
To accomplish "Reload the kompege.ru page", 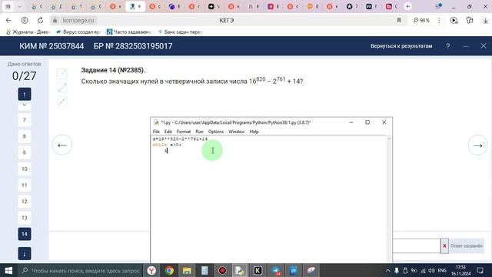I will pos(40,20).
